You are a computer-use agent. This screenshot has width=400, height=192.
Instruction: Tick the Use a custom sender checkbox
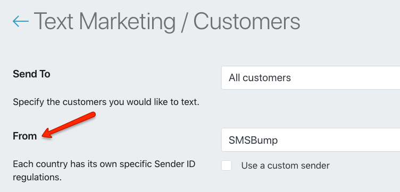pos(227,165)
